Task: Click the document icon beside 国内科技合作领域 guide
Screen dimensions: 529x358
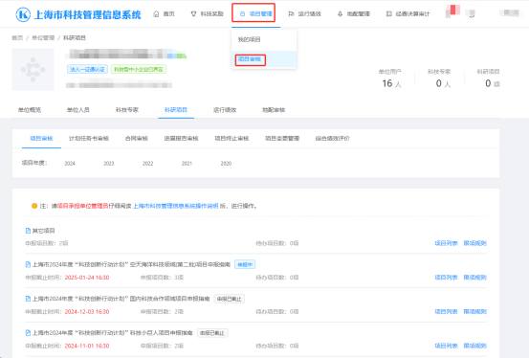Action: tap(28, 299)
